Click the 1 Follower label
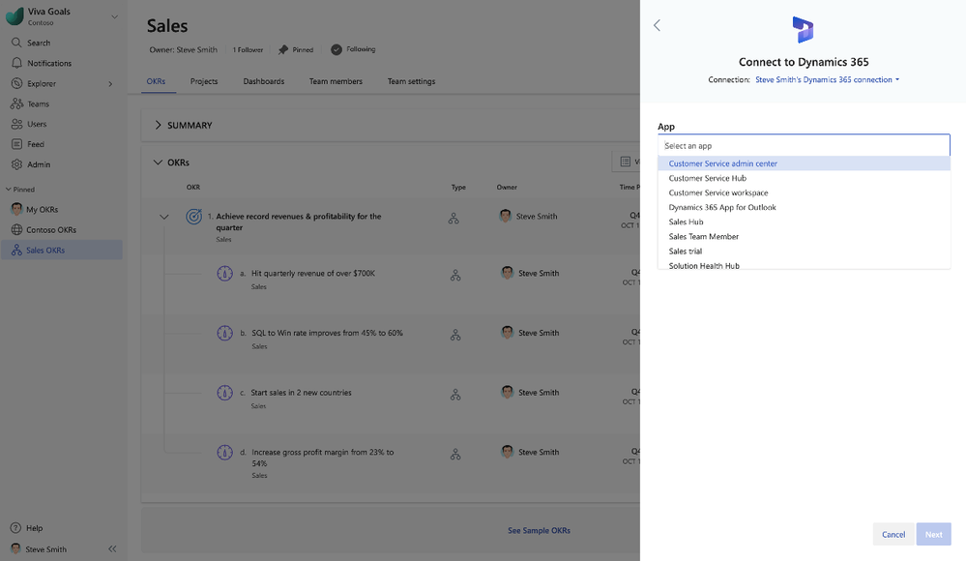The height and width of the screenshot is (561, 966). [x=248, y=50]
